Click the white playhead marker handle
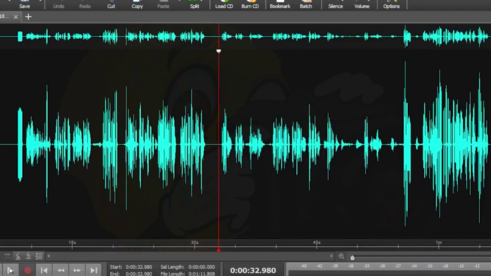The width and height of the screenshot is (491, 276). tap(219, 51)
